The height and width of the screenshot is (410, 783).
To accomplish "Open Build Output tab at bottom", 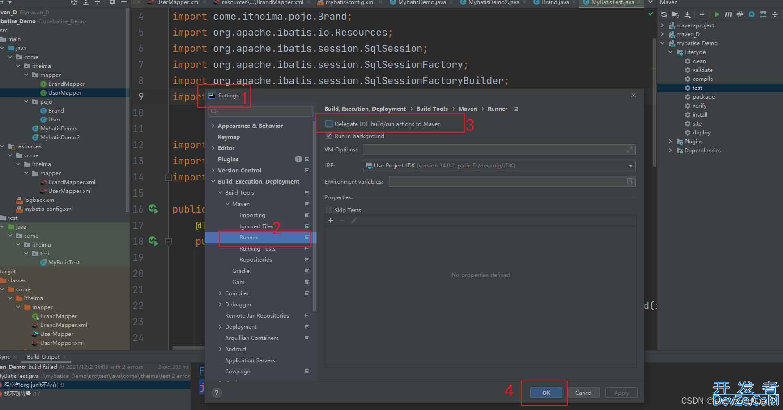I will tap(43, 356).
